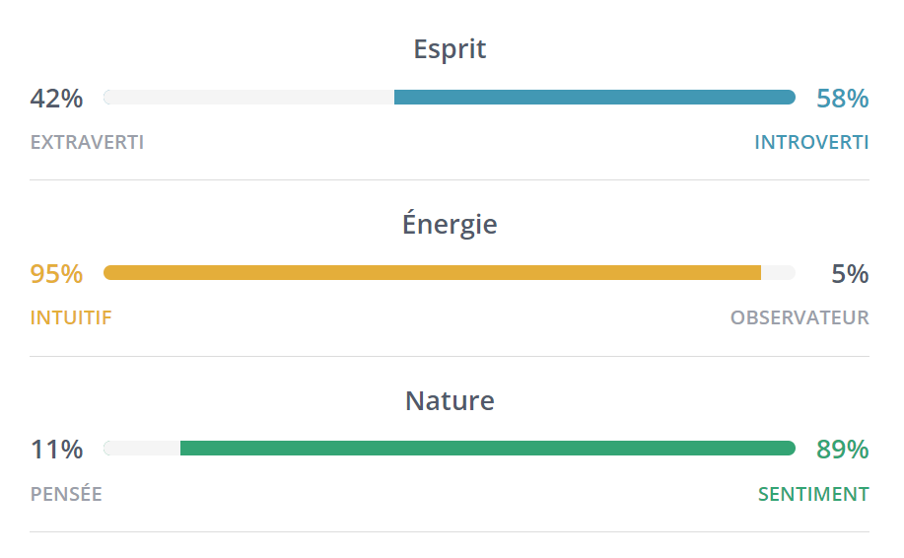This screenshot has width=904, height=558.
Task: Click the grey unfilled part of the Esprit bar
Action: click(x=248, y=97)
